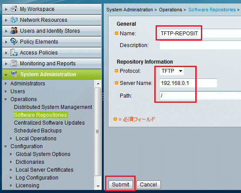This screenshot has height=193, width=241.
Task: Click the Monitoring and Reports chart icon
Action: coord(14,63)
